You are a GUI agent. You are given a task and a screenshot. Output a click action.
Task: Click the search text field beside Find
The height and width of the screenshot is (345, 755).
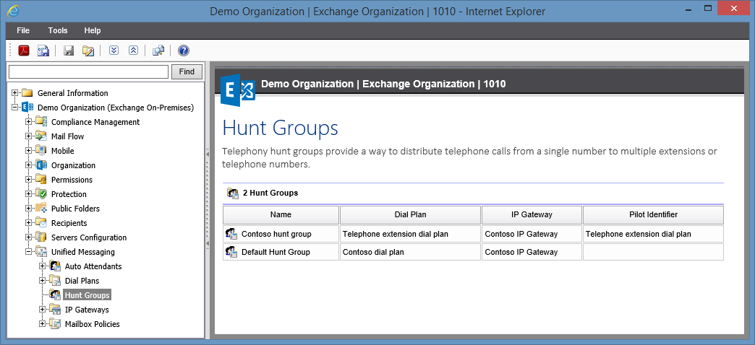(89, 71)
